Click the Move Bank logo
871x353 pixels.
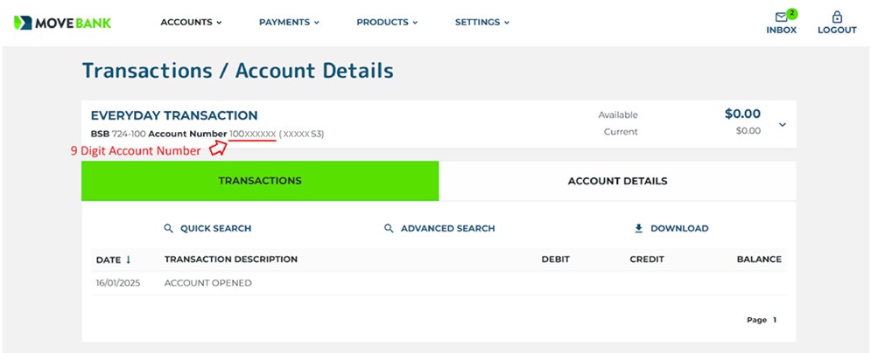[x=63, y=22]
